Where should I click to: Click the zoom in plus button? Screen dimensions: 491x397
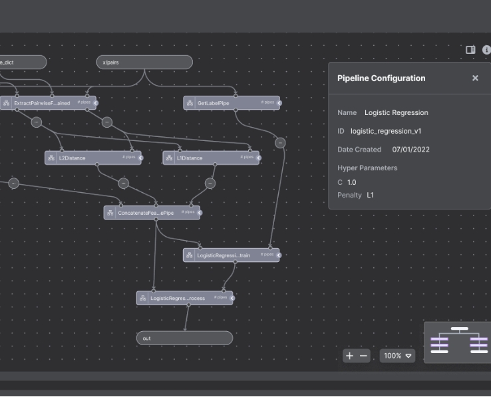click(x=350, y=356)
